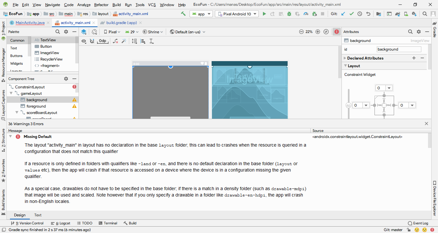Expand the Declared Attributes section
The image size is (438, 233).
(345, 58)
